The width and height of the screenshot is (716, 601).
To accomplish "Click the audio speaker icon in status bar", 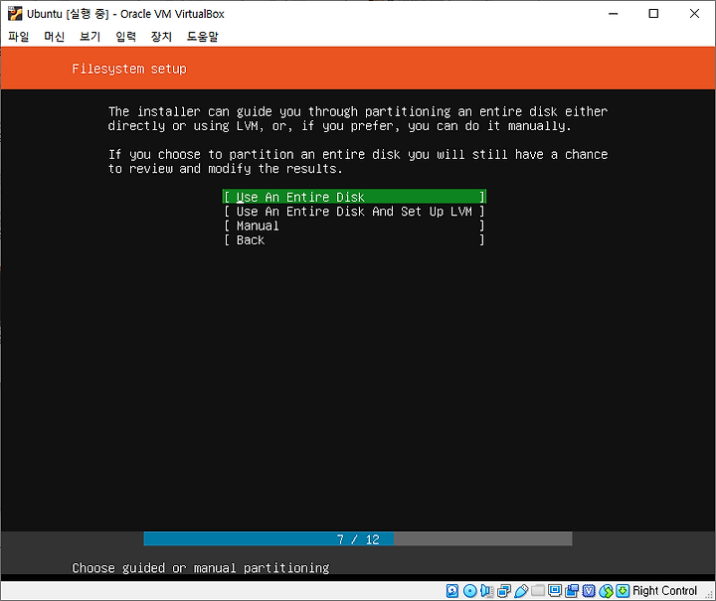I will (x=486, y=590).
